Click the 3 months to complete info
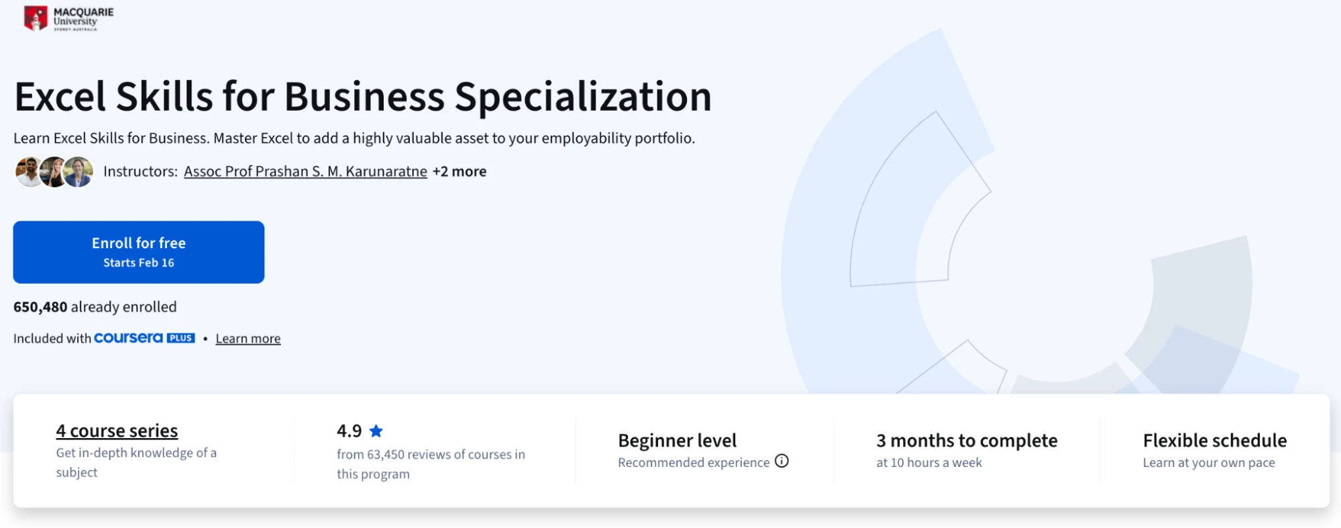Screen dimensions: 1341x528 click(x=967, y=440)
